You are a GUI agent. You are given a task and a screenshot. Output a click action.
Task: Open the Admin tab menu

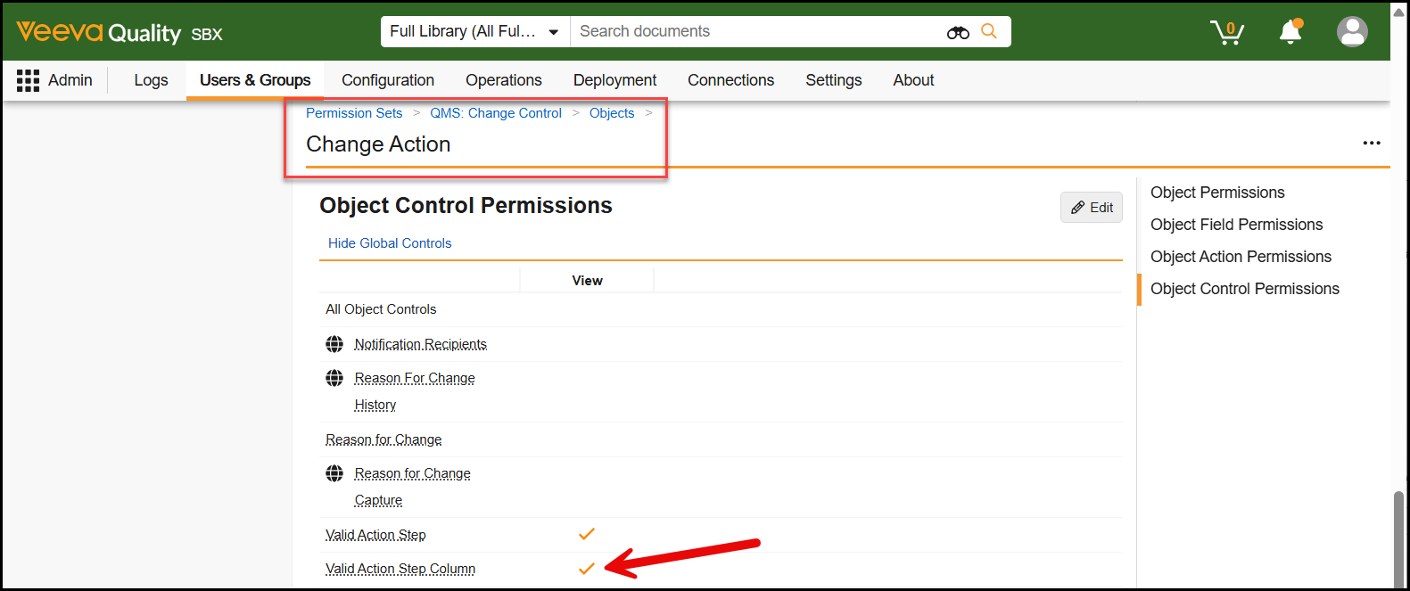click(70, 80)
